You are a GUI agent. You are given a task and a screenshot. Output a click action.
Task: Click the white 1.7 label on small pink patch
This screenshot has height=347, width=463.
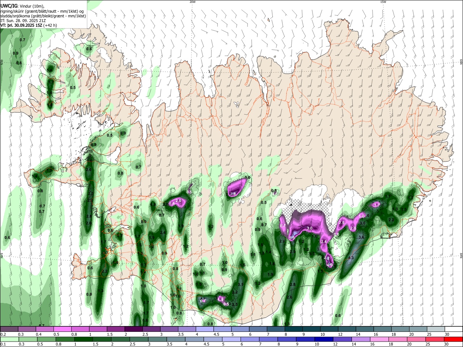pos(377,205)
